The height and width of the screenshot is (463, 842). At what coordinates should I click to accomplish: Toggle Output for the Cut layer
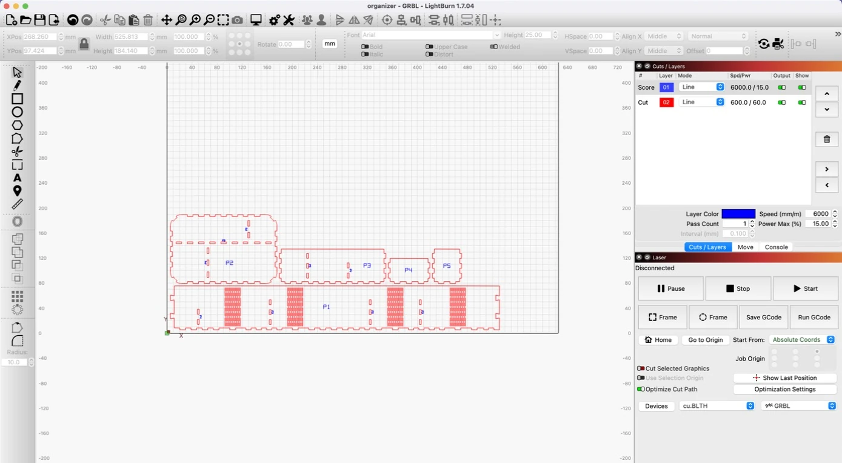(x=782, y=102)
